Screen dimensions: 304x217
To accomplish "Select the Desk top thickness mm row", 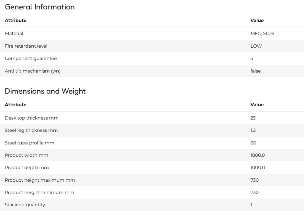I will (152, 118).
